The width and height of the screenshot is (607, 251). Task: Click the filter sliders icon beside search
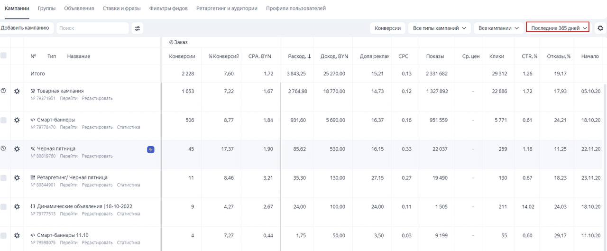click(x=138, y=28)
